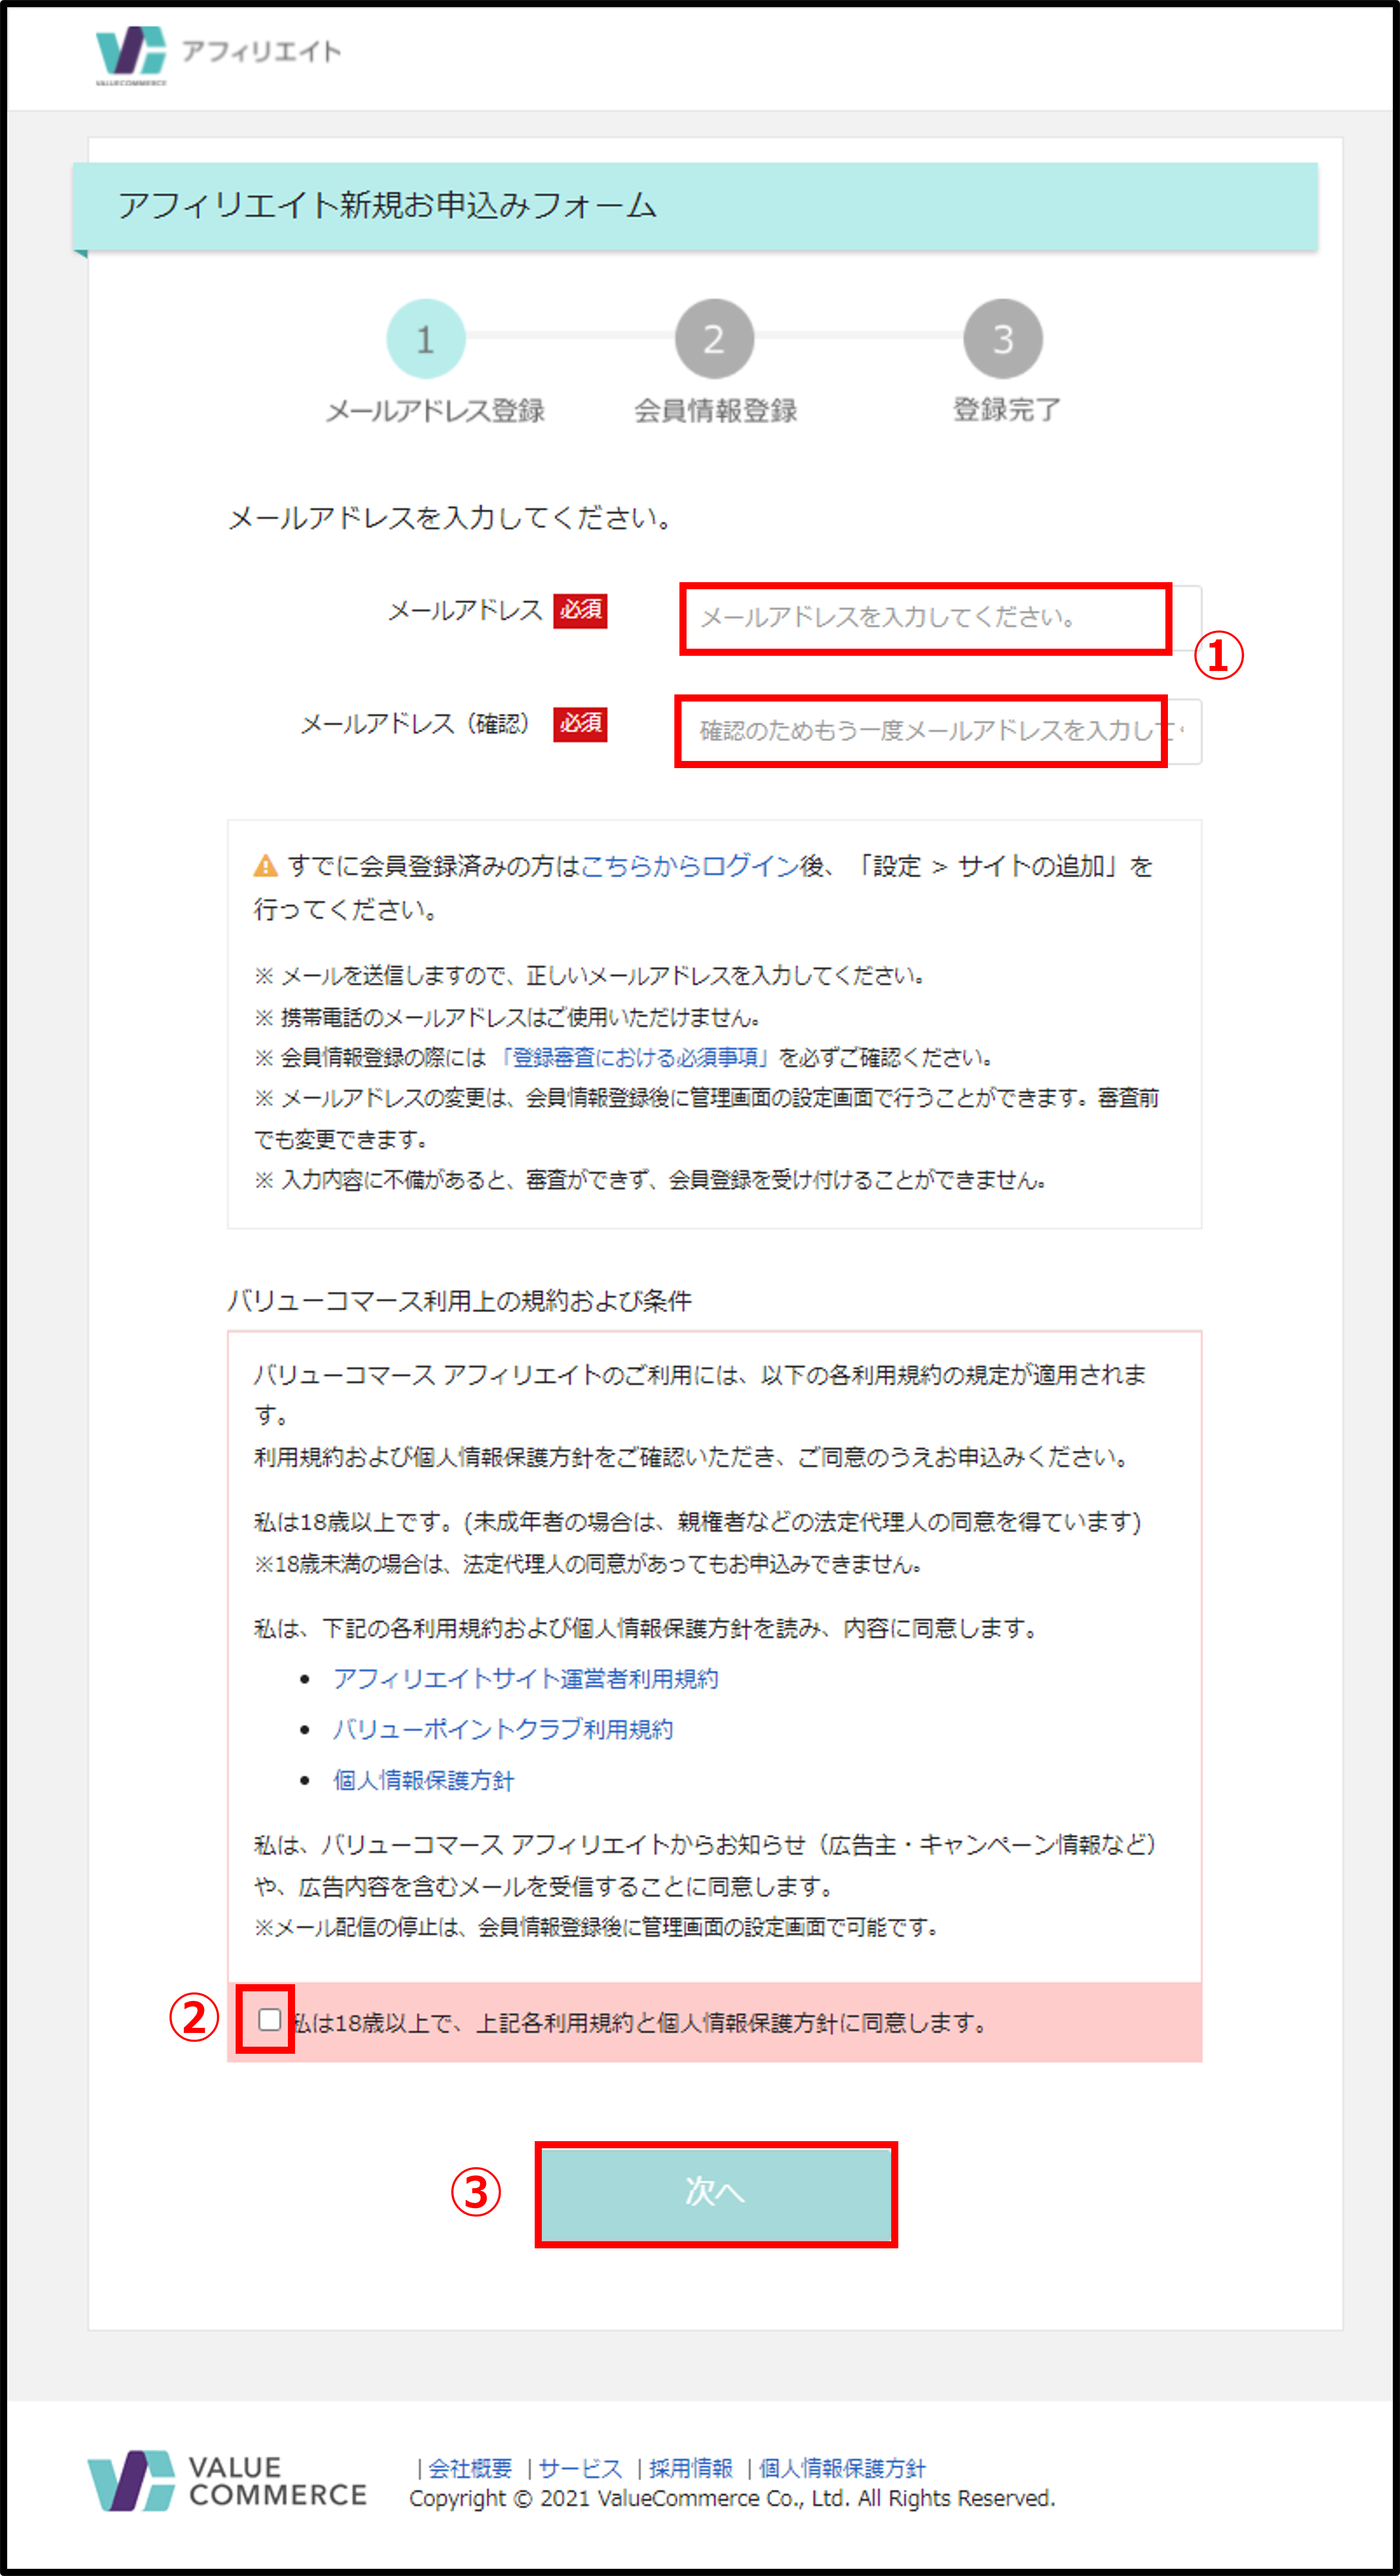Go to 採用情報 footer link
The height and width of the screenshot is (2576, 1400).
pos(691,2468)
